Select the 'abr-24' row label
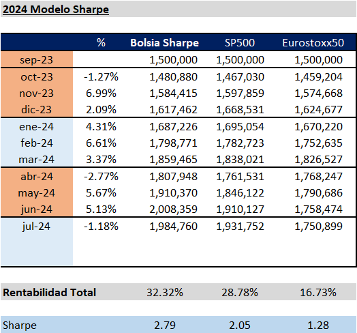The height and width of the screenshot is (333, 357). (37, 177)
